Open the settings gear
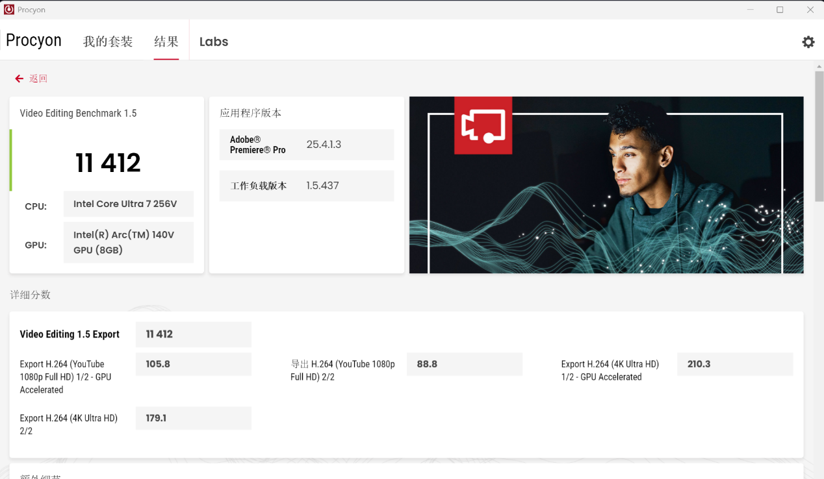824x479 pixels. [x=808, y=42]
